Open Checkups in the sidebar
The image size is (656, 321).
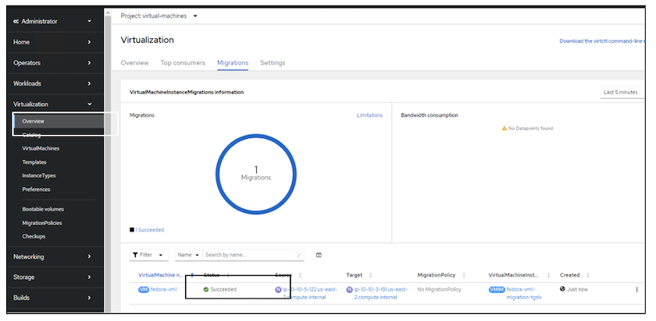pyautogui.click(x=34, y=236)
